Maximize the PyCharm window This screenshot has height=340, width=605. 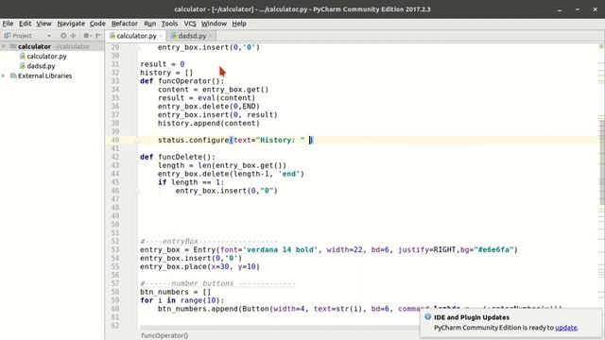click(578, 9)
